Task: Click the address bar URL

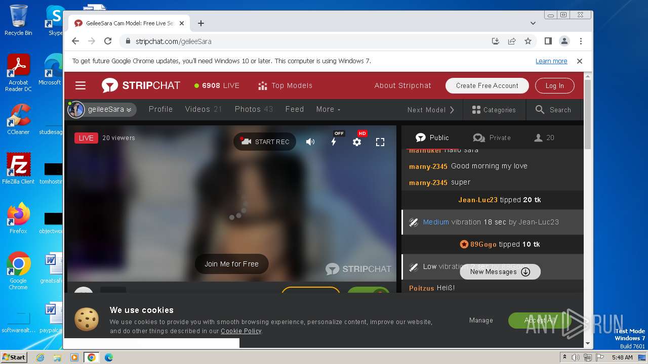Action: [x=173, y=41]
